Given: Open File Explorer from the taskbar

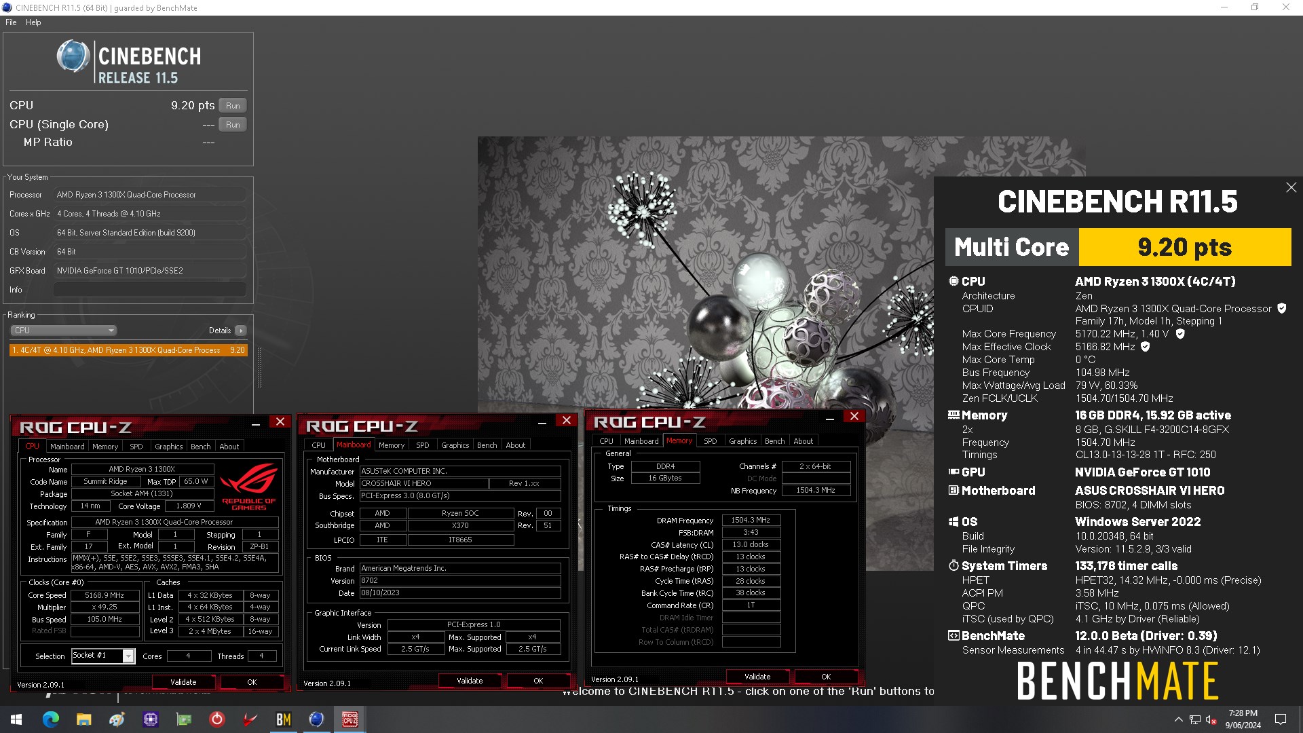Looking at the screenshot, I should (x=83, y=719).
